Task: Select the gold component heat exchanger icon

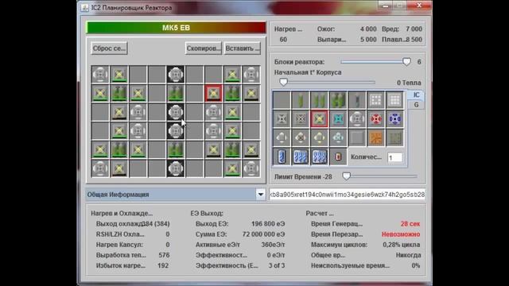Action: pyautogui.click(x=319, y=137)
